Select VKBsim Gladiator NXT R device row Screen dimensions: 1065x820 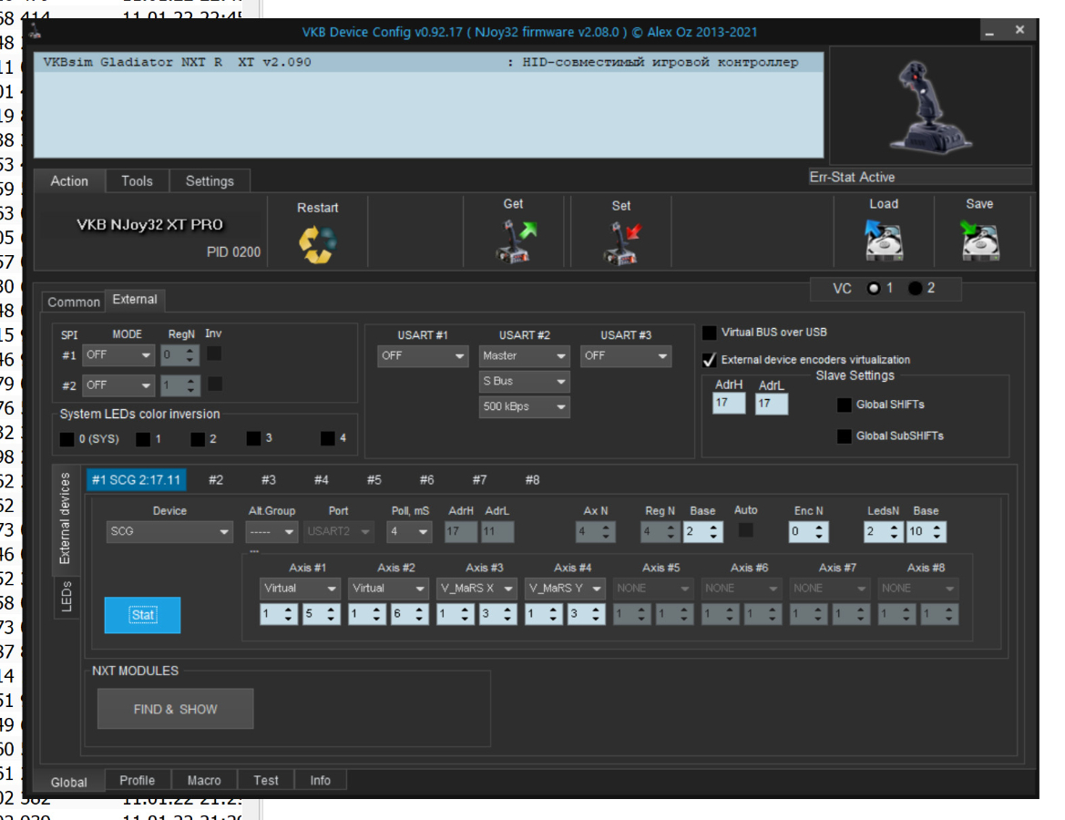(x=428, y=62)
